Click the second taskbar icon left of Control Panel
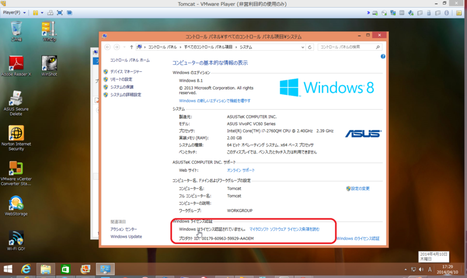 pos(65,269)
